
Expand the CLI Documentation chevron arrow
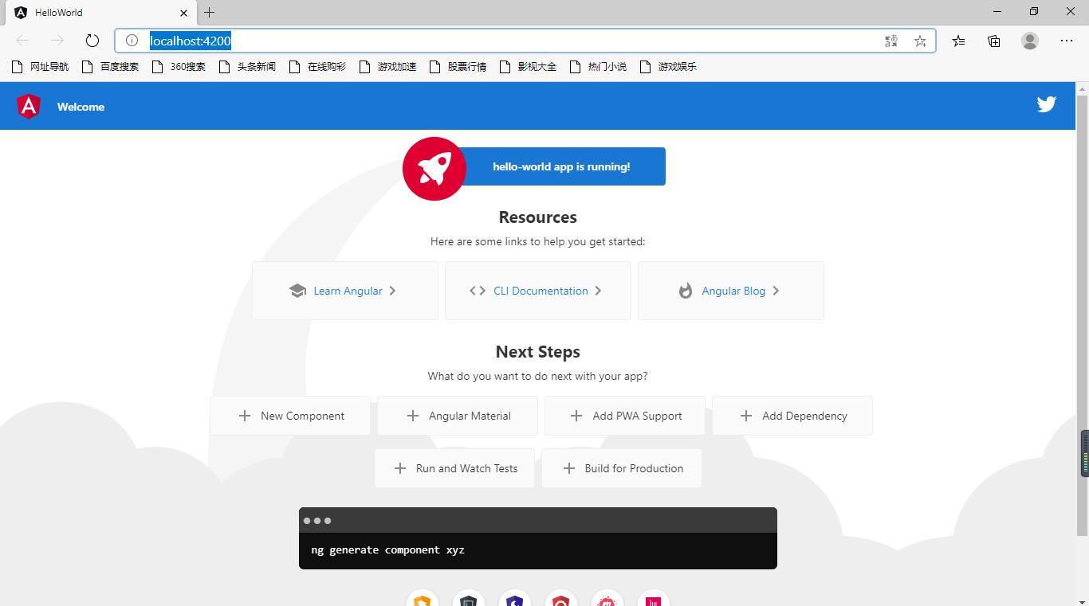598,291
